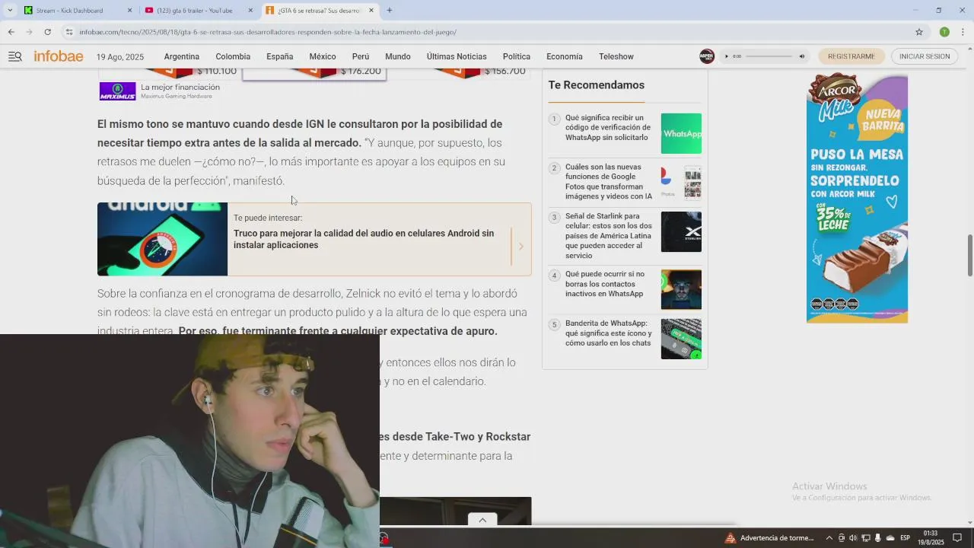Screen dimensions: 974x548
Task: Show hidden system tray icons
Action: (x=829, y=538)
